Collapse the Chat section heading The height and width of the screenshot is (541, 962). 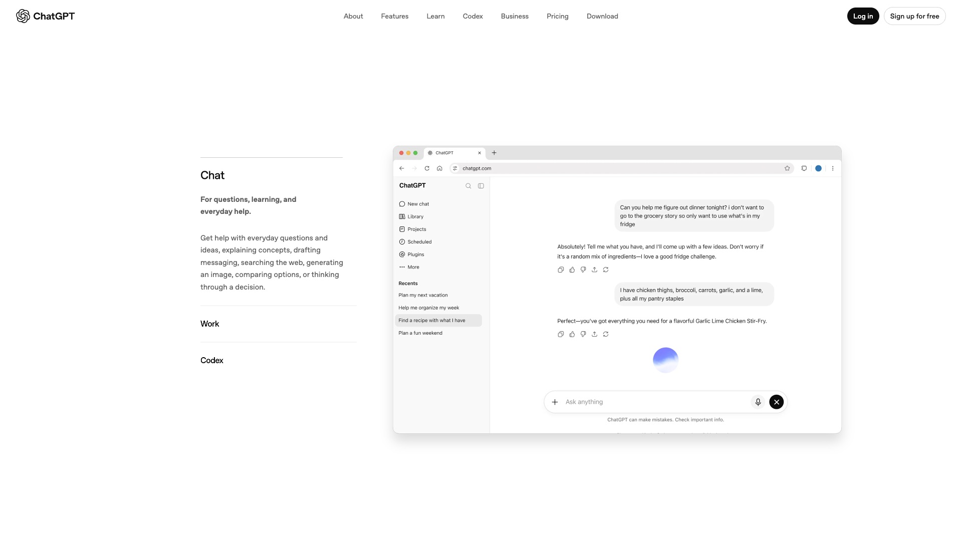pos(212,175)
